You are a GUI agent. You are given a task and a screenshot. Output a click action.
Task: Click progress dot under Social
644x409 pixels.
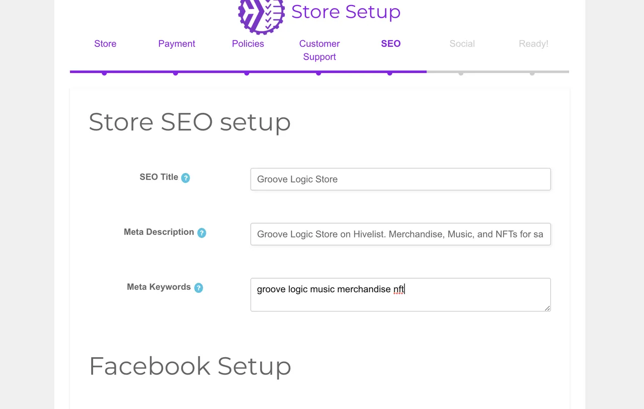pyautogui.click(x=461, y=73)
